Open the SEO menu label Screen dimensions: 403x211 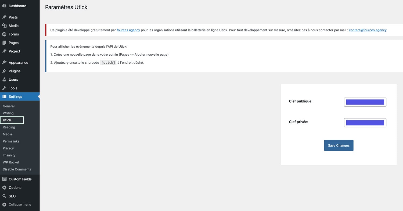12,196
